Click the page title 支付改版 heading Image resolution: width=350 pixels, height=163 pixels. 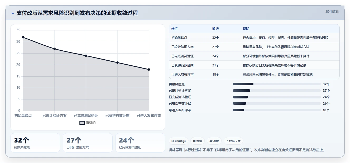[77, 13]
